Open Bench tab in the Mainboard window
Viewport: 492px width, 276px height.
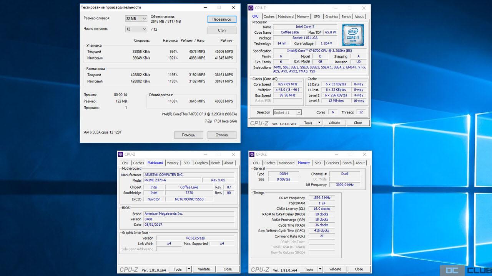(x=216, y=163)
